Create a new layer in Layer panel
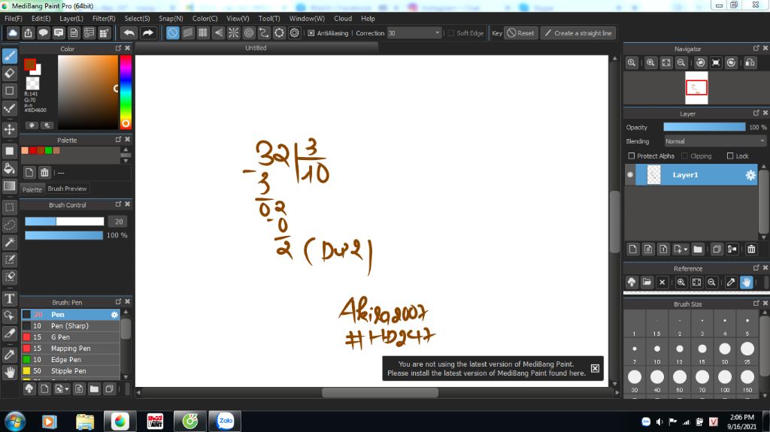770x432 pixels. [633, 249]
